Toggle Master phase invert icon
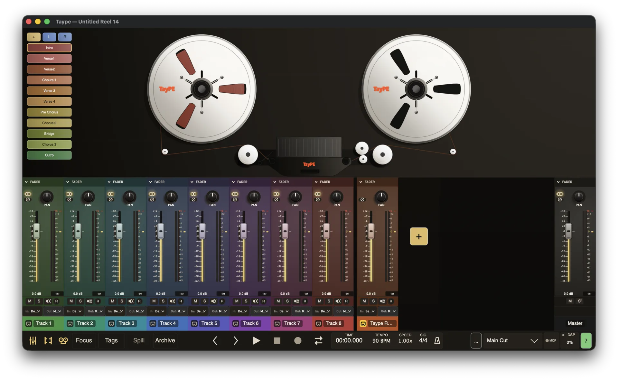This screenshot has height=380, width=618. coord(560,199)
